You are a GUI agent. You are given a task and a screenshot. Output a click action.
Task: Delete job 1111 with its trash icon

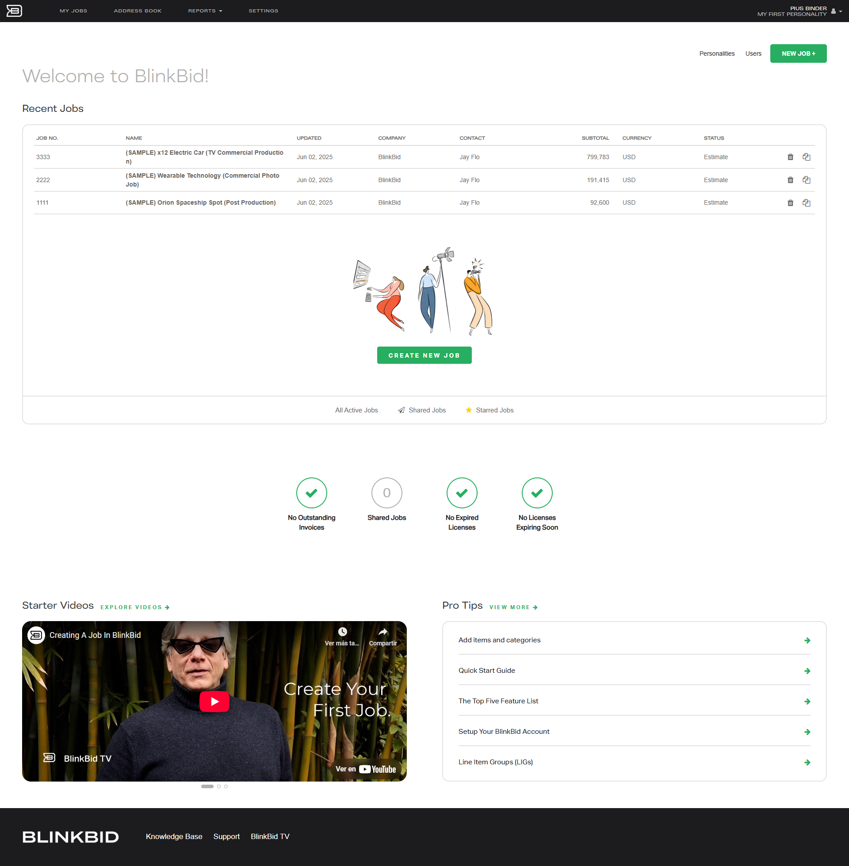tap(790, 203)
